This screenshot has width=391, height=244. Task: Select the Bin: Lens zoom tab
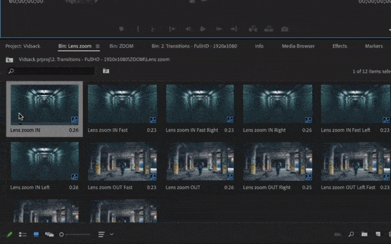(75, 46)
